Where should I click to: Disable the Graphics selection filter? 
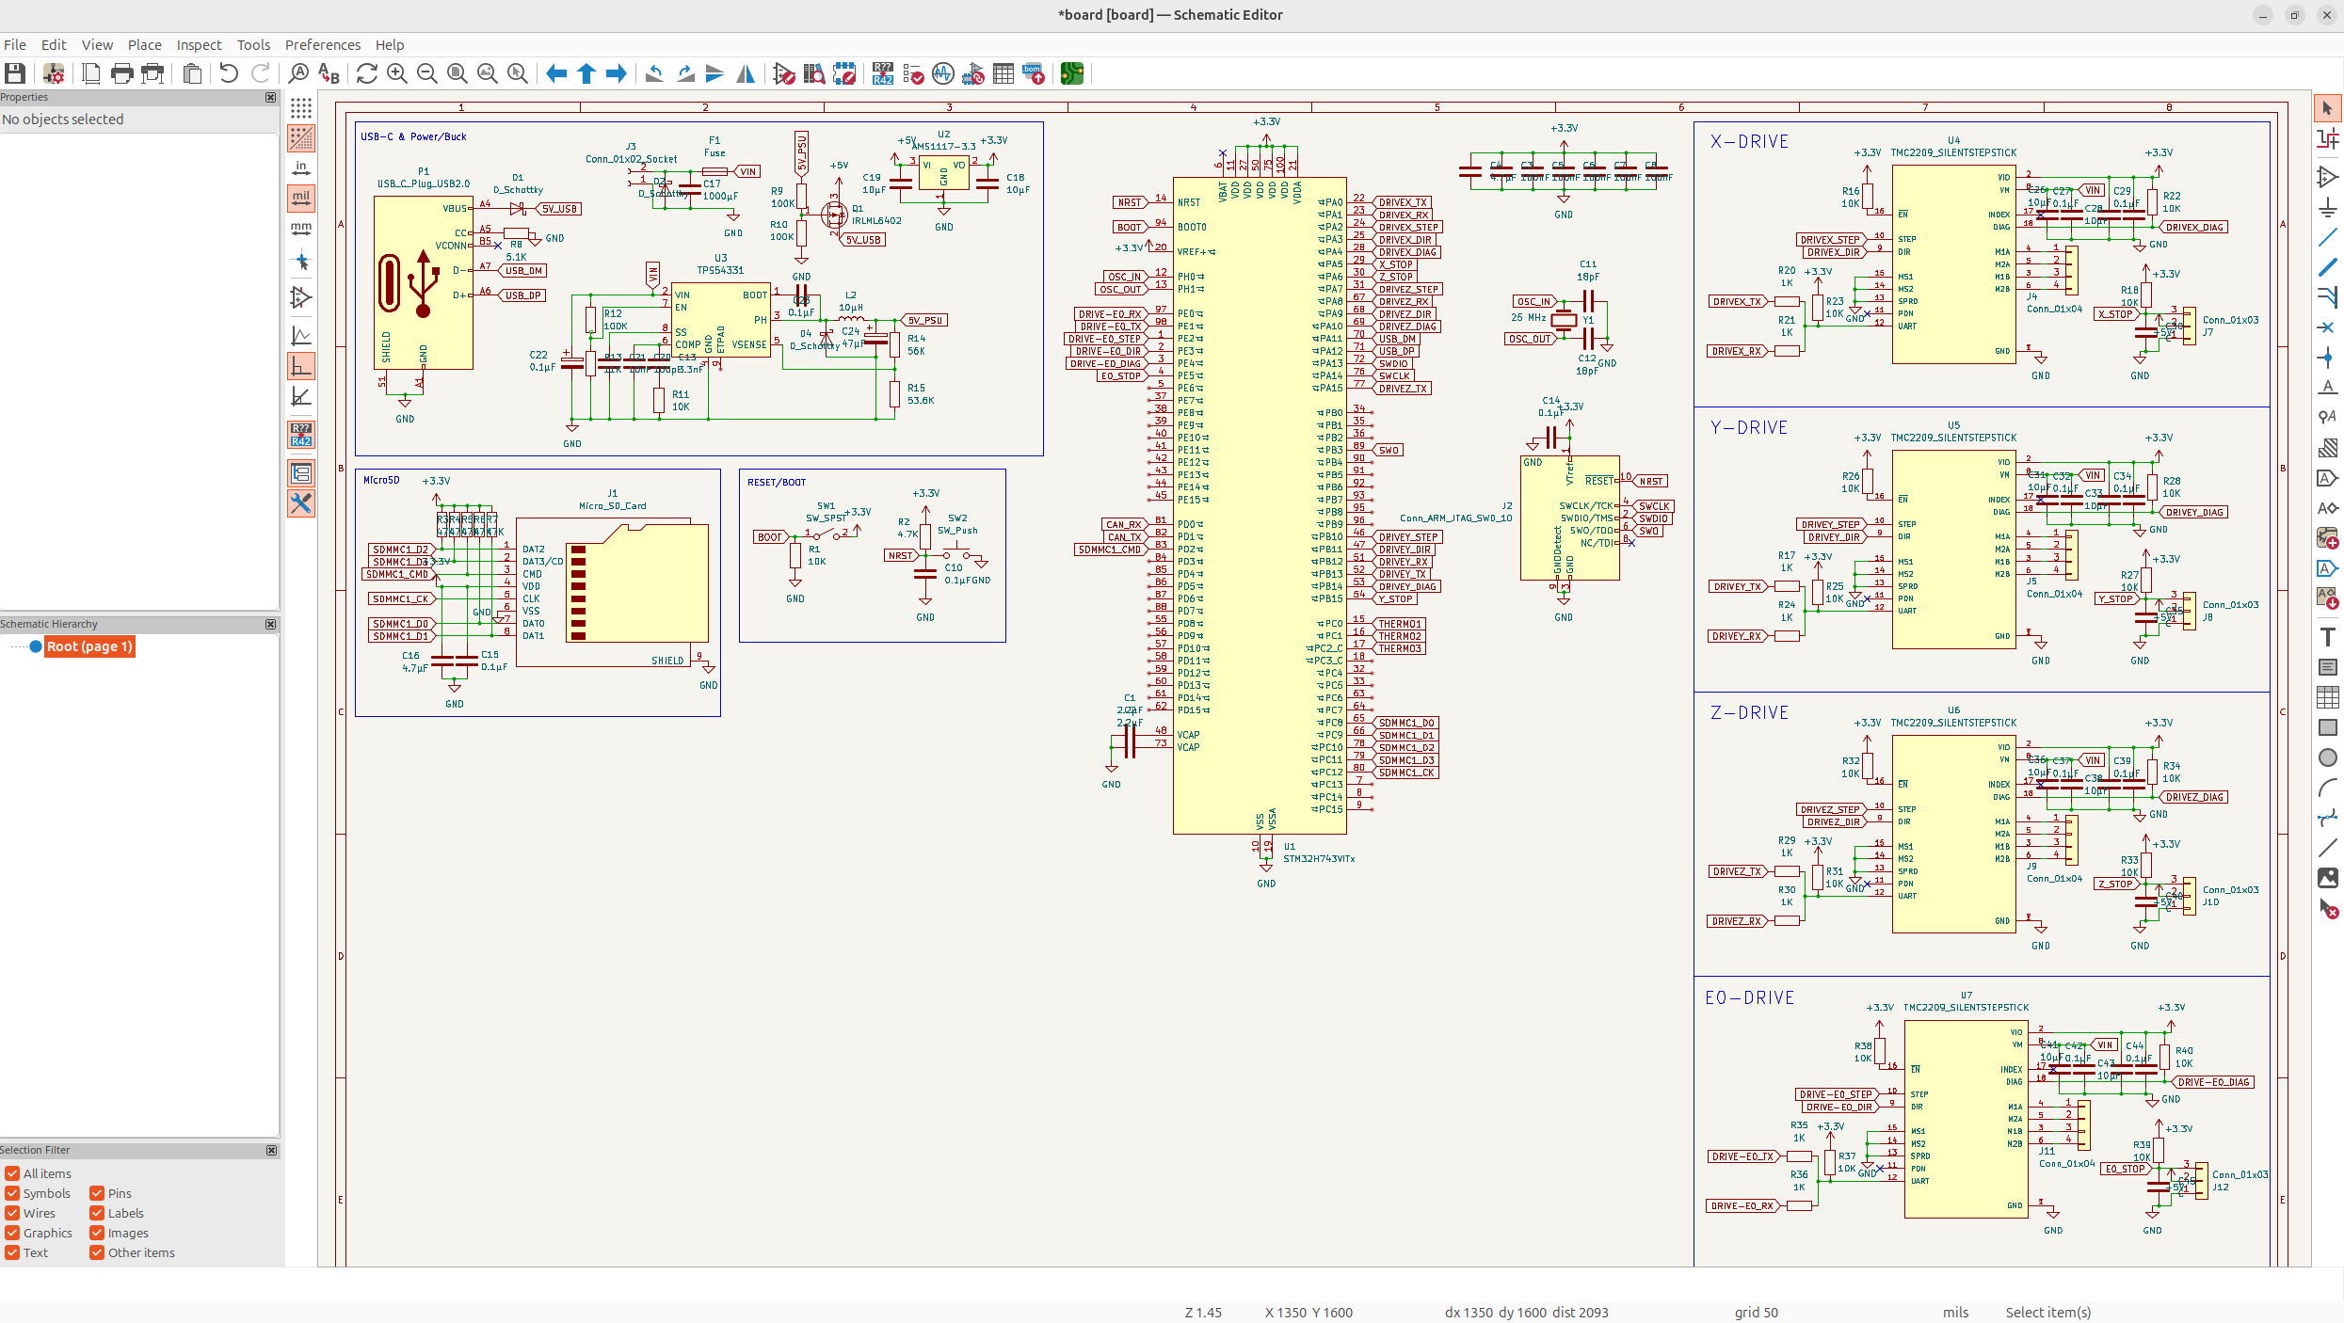pyautogui.click(x=13, y=1233)
